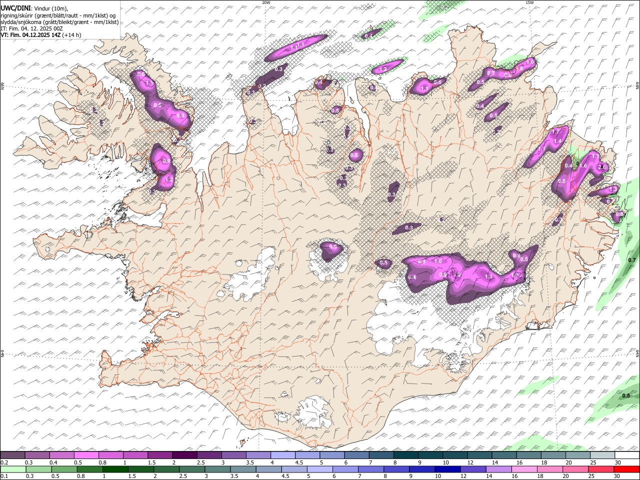Screen dimensions: 640x480
Task: Click the VT valid time line 14Z (+14 h)
Action: (40, 35)
